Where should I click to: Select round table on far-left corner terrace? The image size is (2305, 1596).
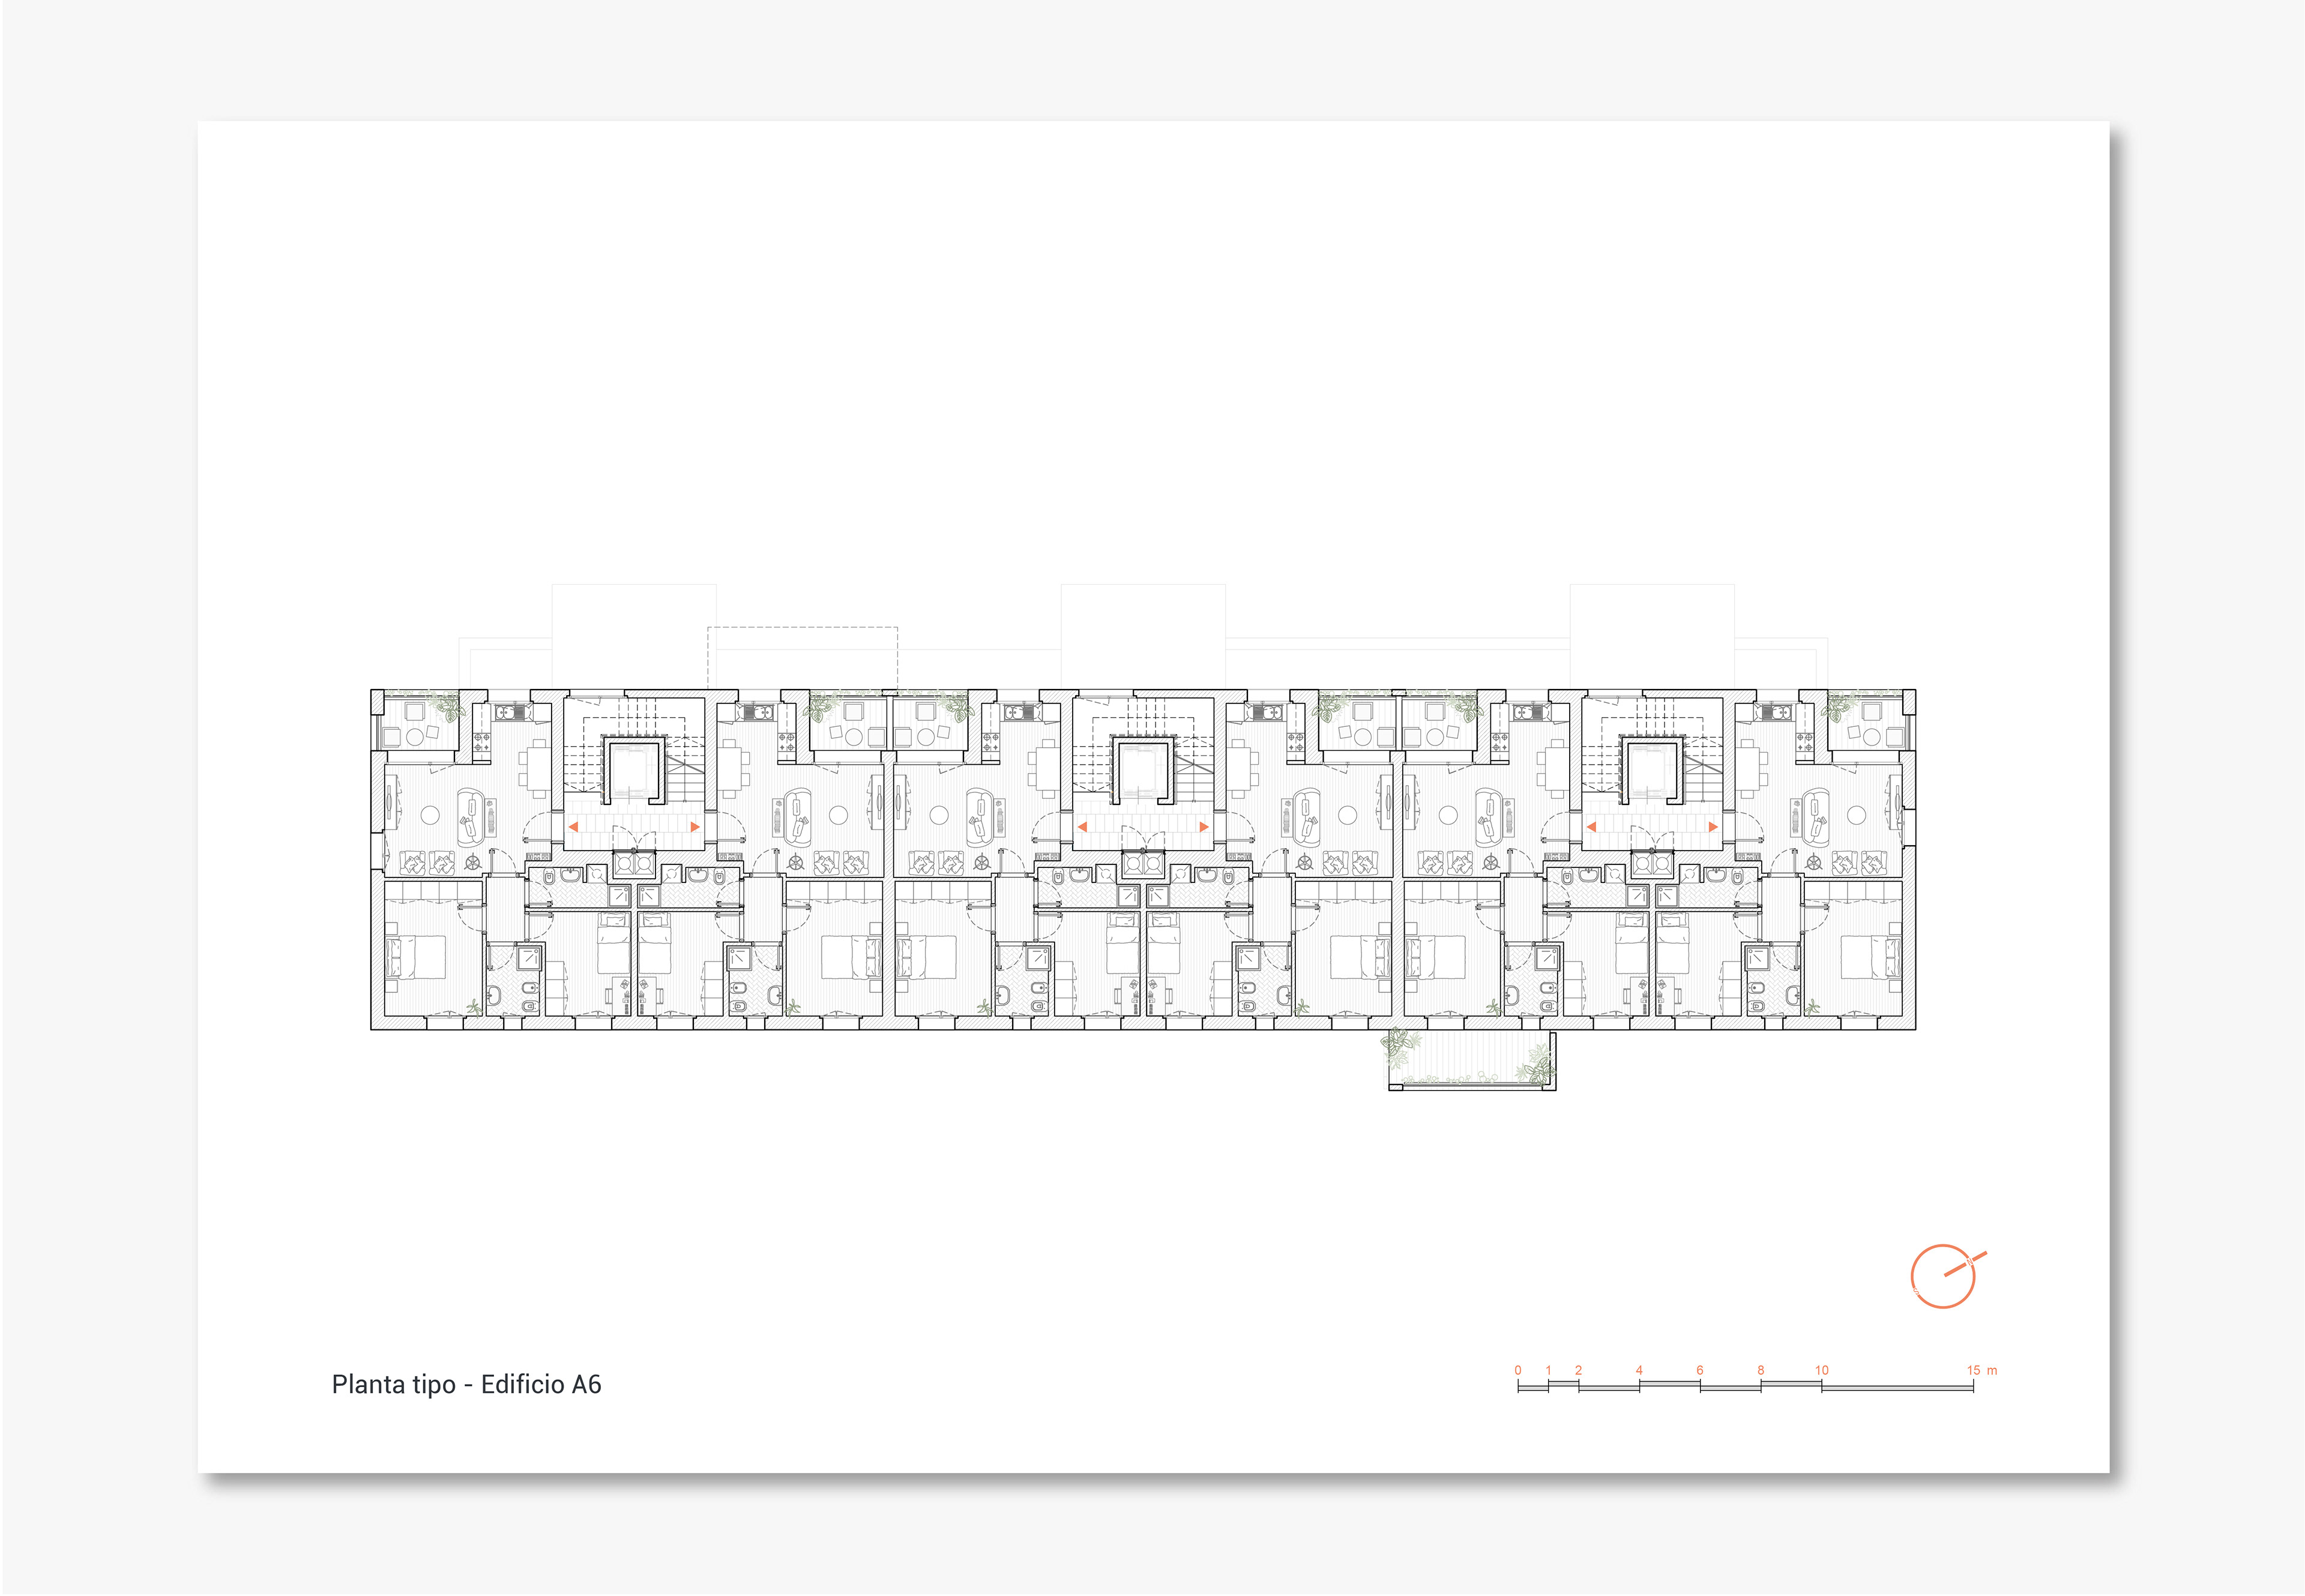[415, 736]
